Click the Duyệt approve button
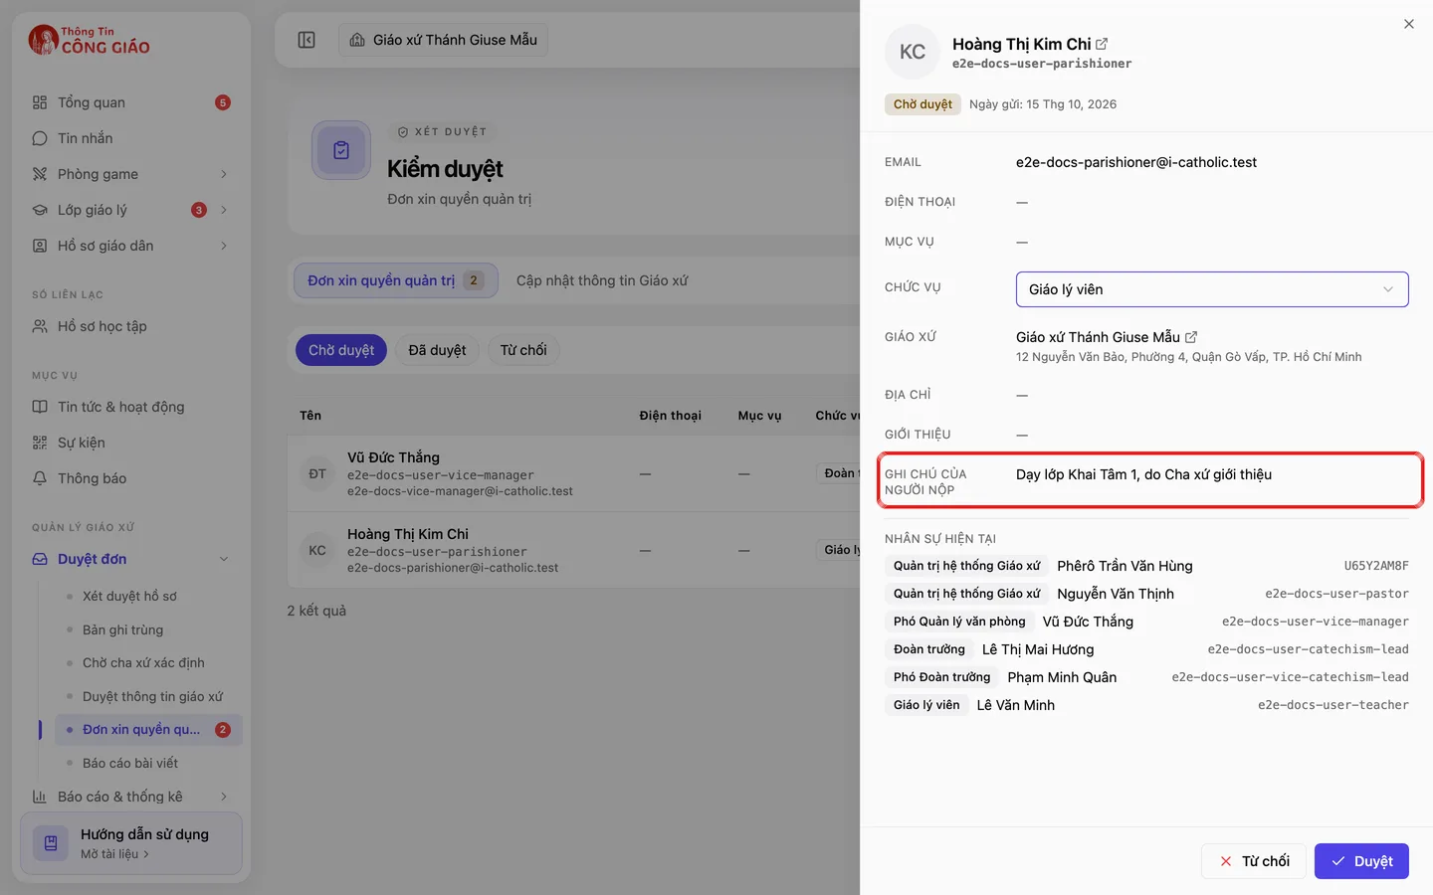 click(x=1361, y=861)
